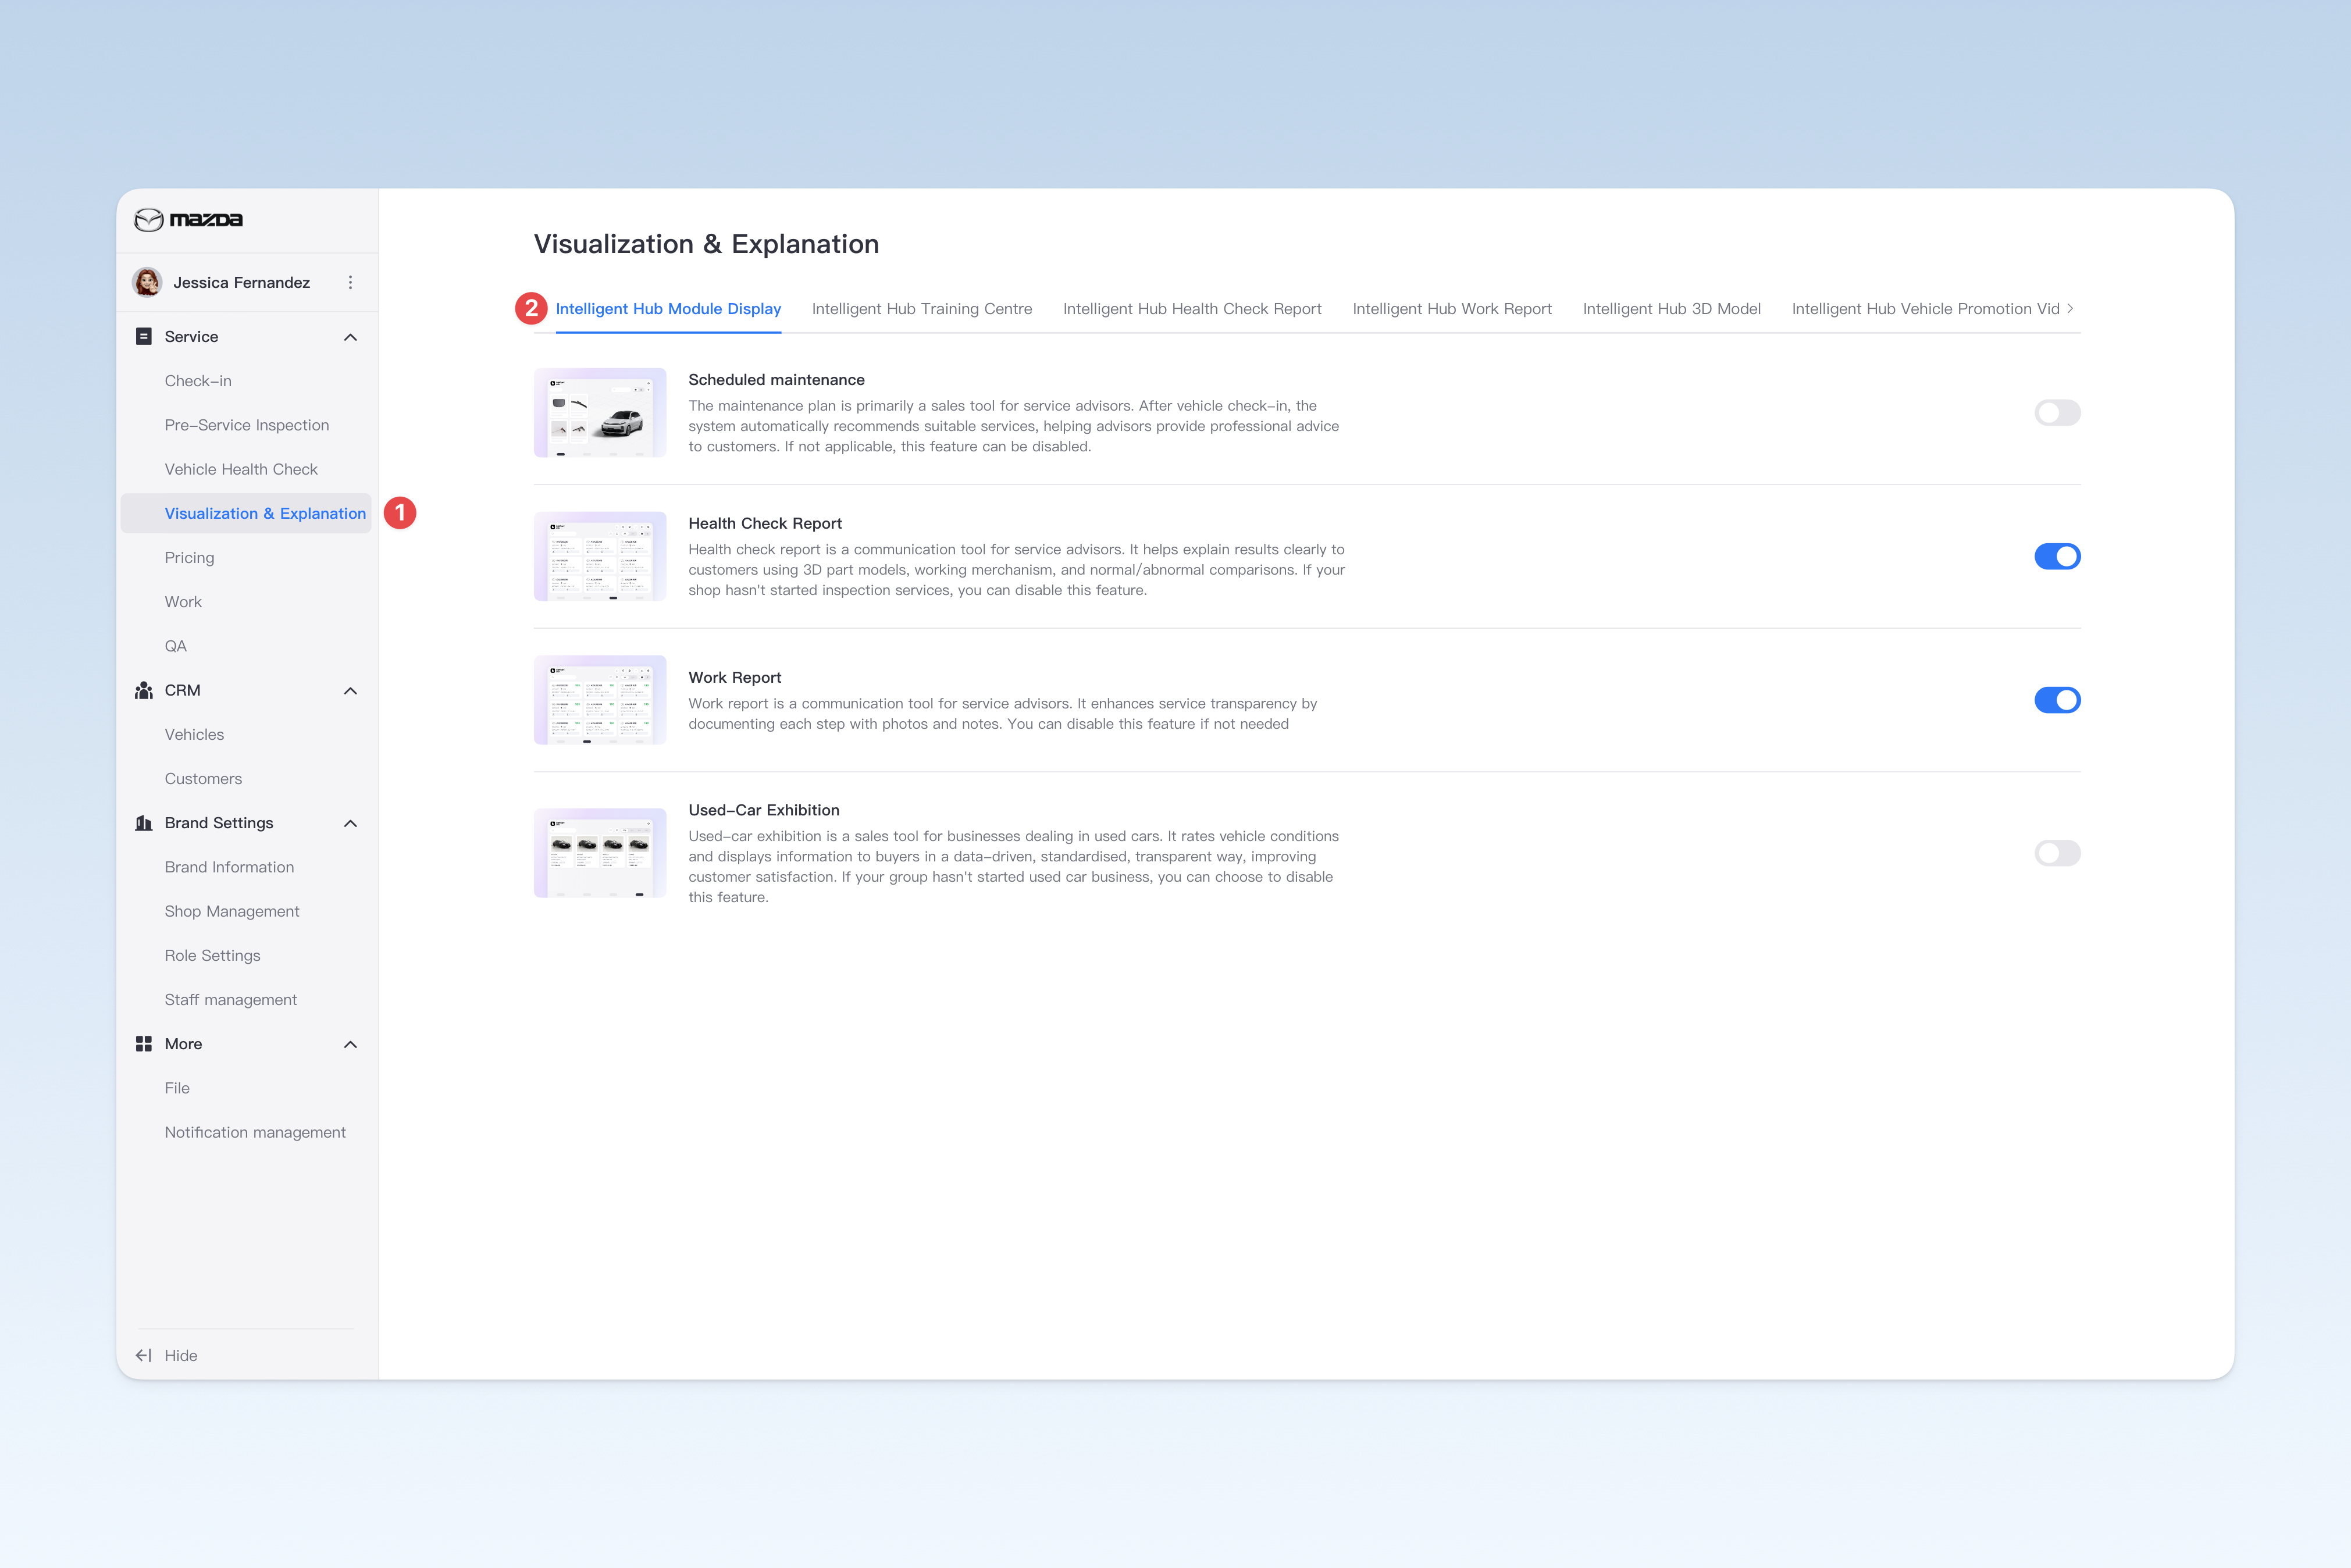2351x1568 pixels.
Task: Turn off the Work Report toggle
Action: pyautogui.click(x=2057, y=700)
